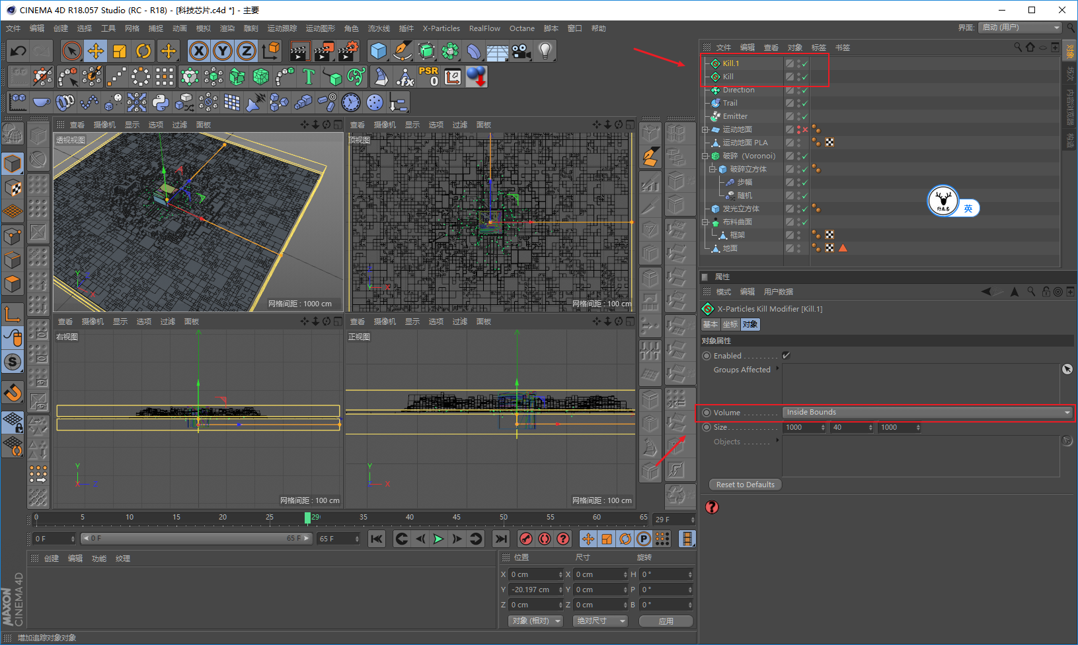The width and height of the screenshot is (1078, 645).
Task: Open the RealFlow menu
Action: coord(484,28)
